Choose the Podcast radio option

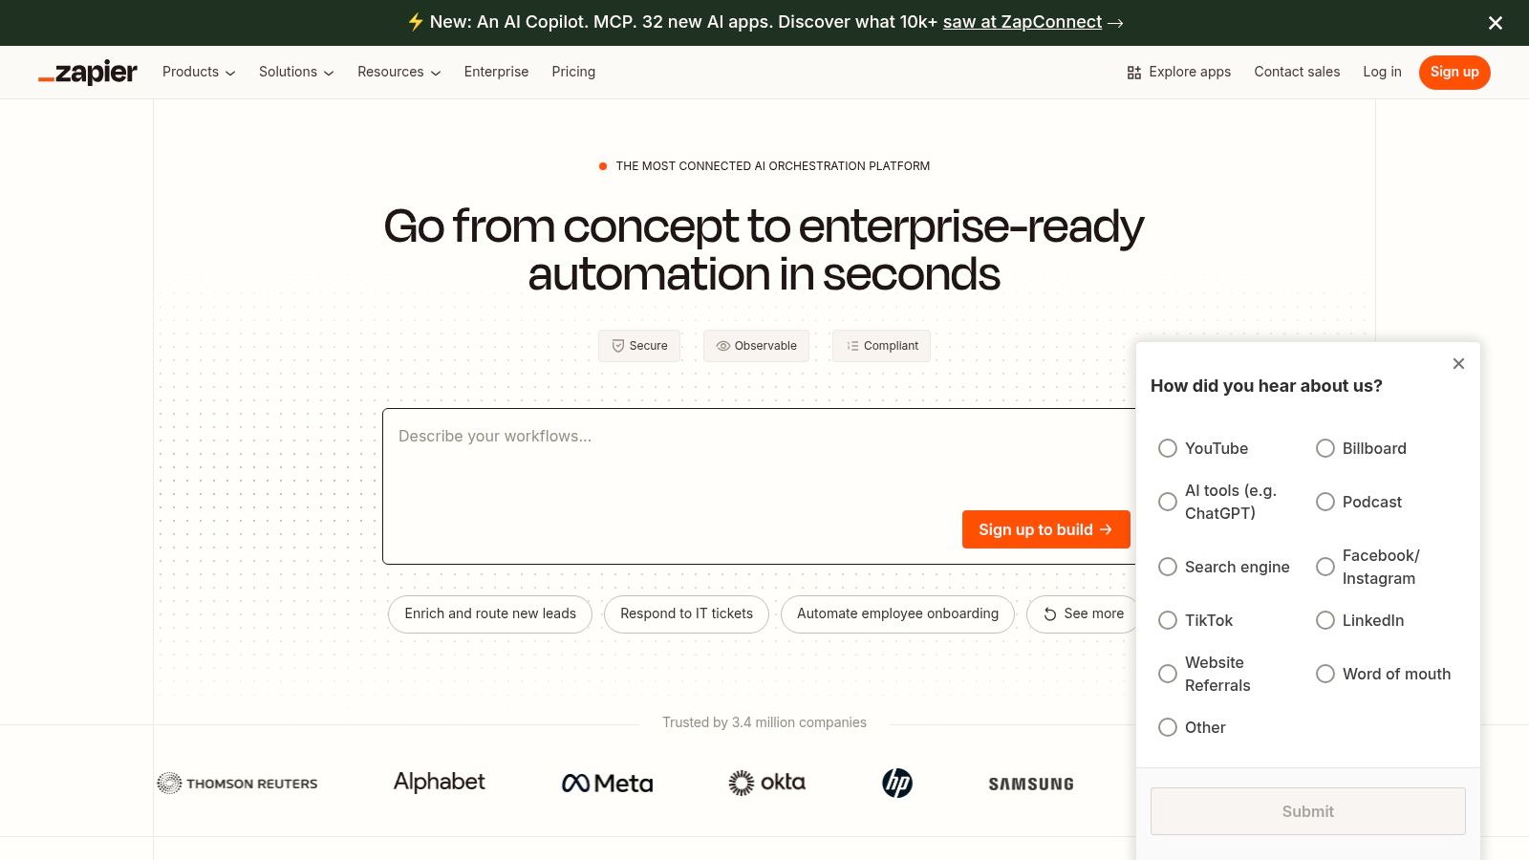pos(1325,502)
